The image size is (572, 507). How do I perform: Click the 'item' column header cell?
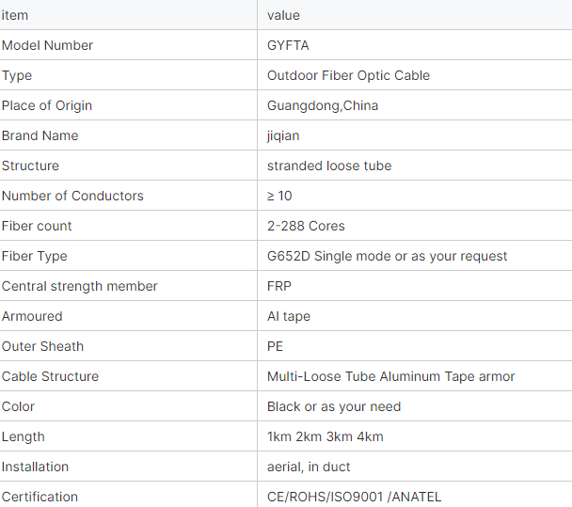(x=16, y=15)
